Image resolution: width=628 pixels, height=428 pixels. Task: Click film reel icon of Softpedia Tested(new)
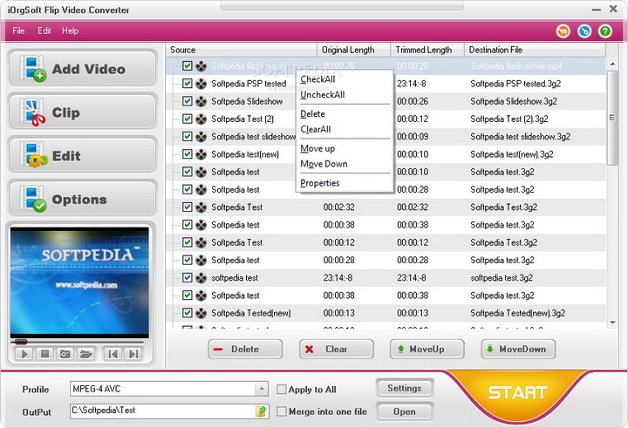pos(201,313)
